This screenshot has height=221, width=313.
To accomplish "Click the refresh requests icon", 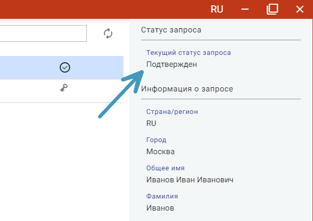I will coord(108,33).
